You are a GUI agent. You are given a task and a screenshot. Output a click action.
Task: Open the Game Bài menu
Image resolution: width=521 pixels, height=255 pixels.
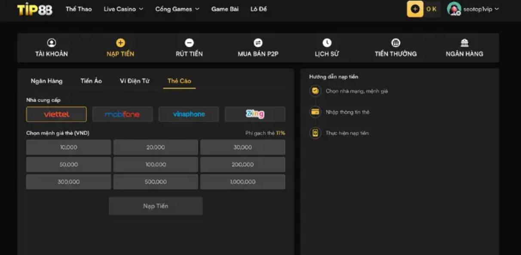(225, 9)
